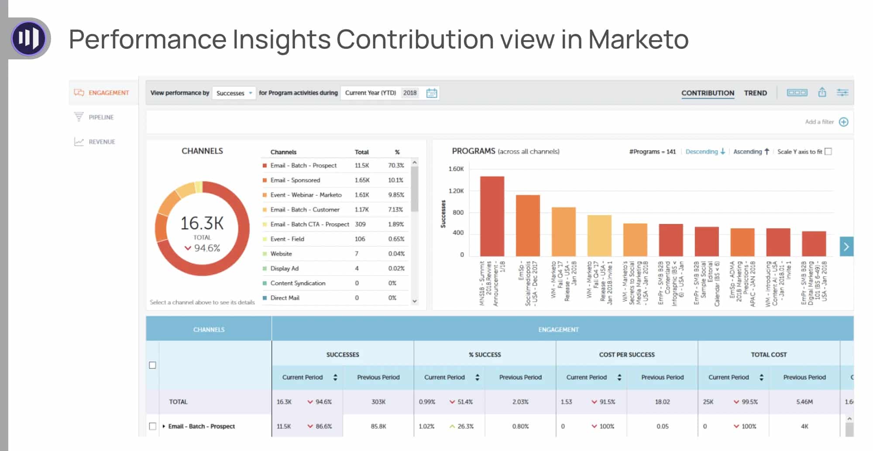Image resolution: width=873 pixels, height=451 pixels.
Task: Open the Revenue section in sidebar
Action: pos(95,141)
